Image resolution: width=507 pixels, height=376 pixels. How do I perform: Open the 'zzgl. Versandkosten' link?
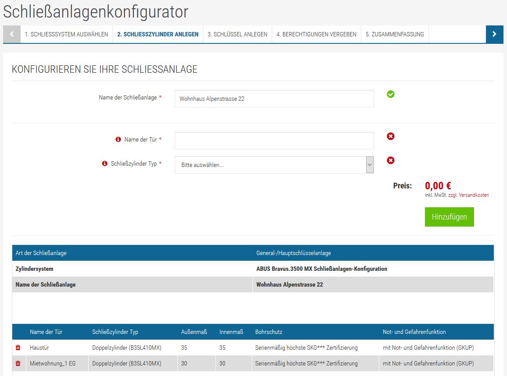[468, 195]
